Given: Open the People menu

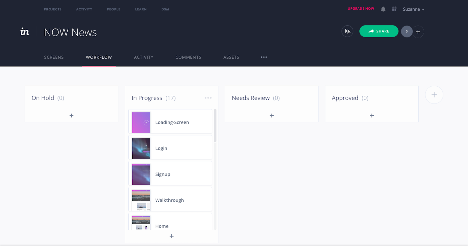Looking at the screenshot, I should (x=113, y=9).
